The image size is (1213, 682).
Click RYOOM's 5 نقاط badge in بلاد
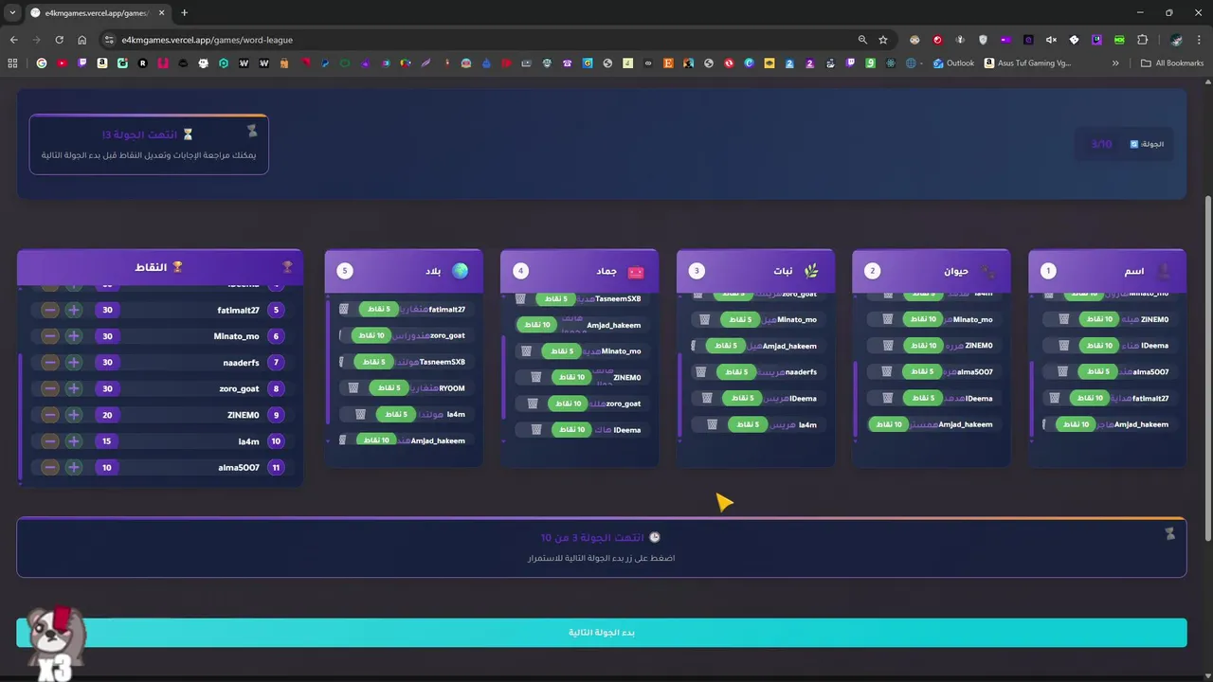pos(389,387)
